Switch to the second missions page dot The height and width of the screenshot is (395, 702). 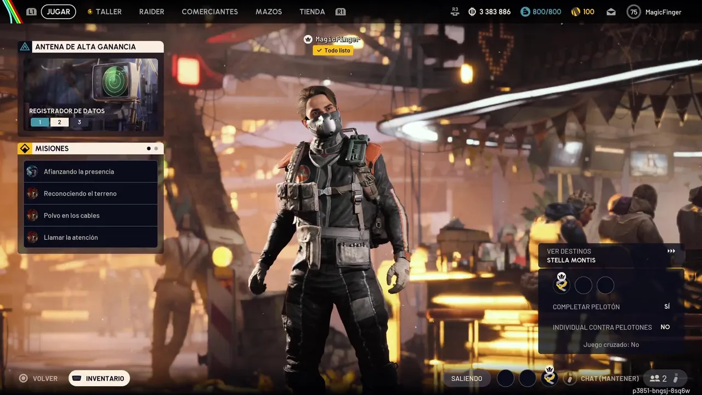pyautogui.click(x=156, y=148)
